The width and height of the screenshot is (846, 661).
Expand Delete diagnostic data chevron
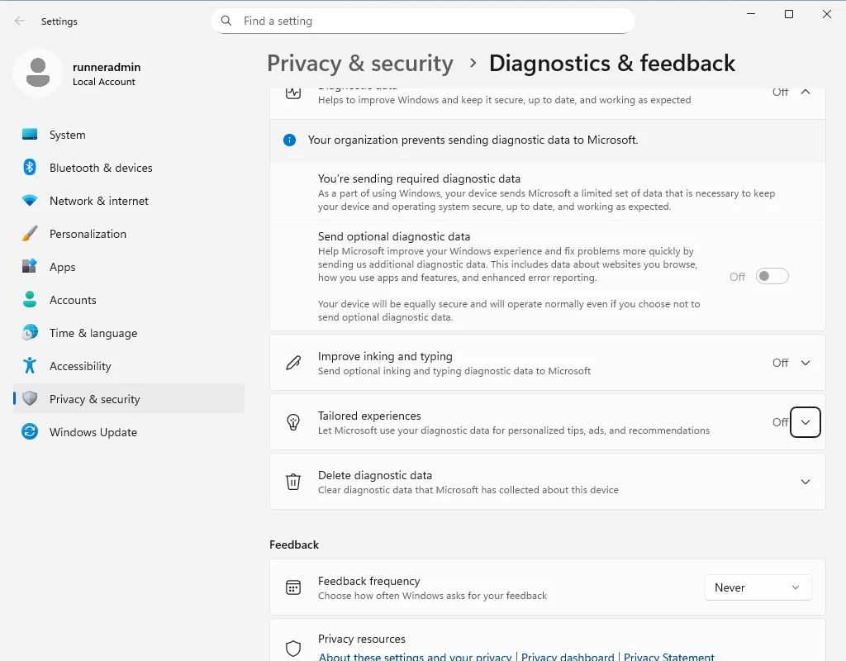tap(806, 482)
